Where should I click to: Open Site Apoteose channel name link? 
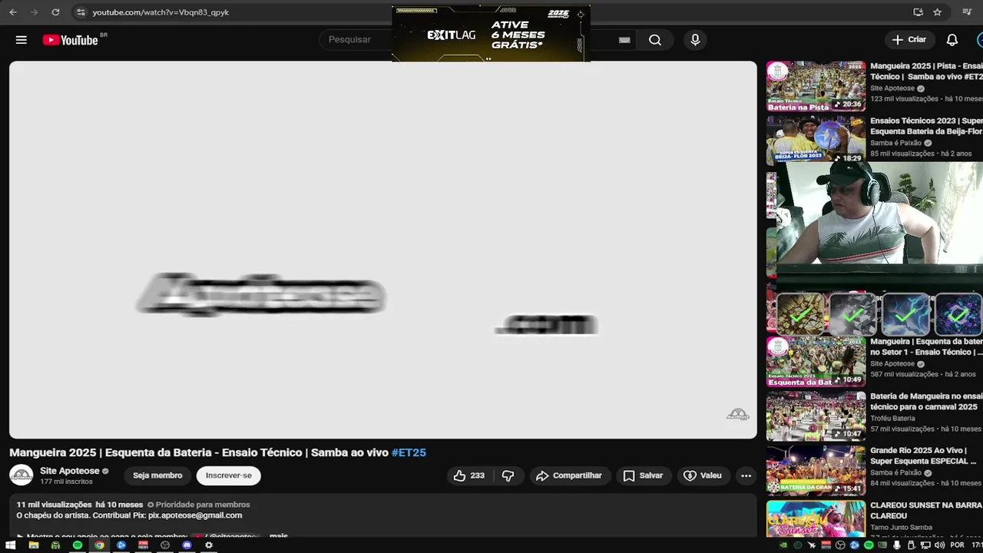70,471
